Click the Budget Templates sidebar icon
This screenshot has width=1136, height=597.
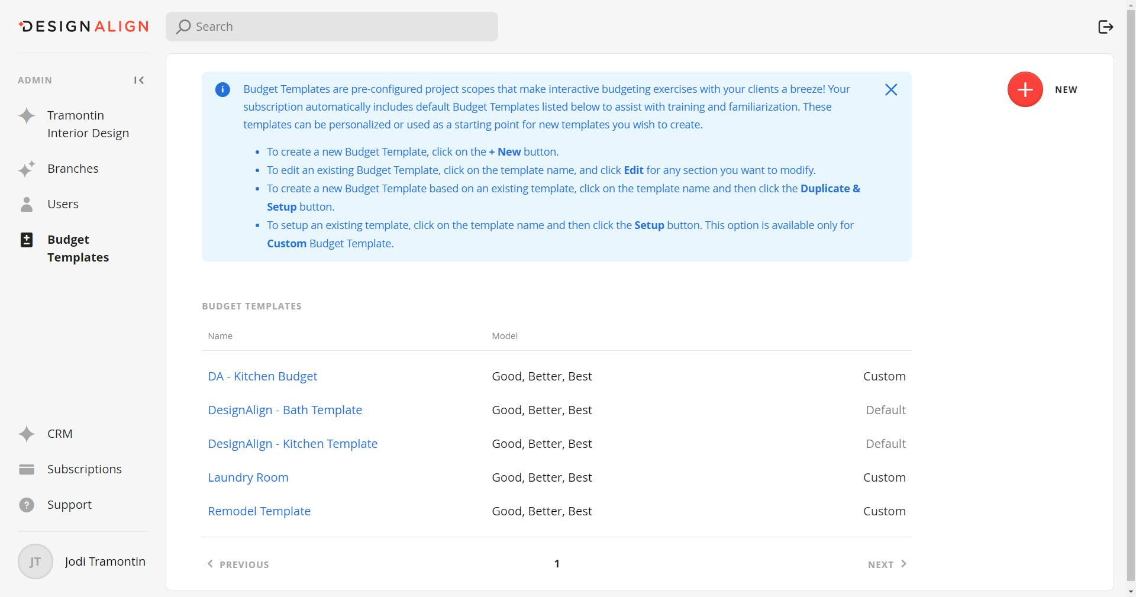27,240
